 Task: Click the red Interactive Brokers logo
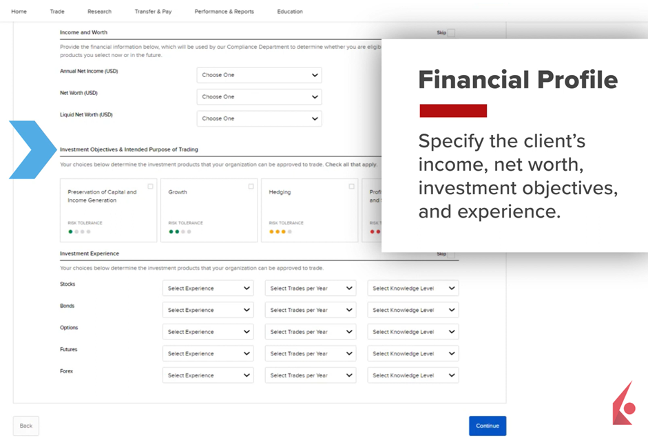coord(624,404)
